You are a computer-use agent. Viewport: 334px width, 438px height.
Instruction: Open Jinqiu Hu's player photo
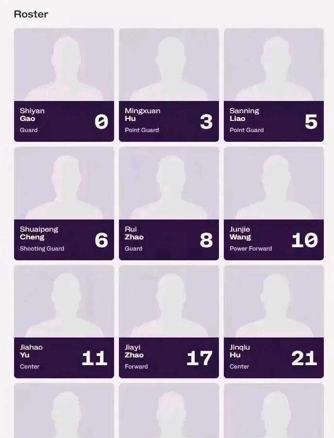tap(274, 302)
